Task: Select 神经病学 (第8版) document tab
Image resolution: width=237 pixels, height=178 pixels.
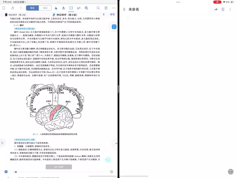Action: 65,15
